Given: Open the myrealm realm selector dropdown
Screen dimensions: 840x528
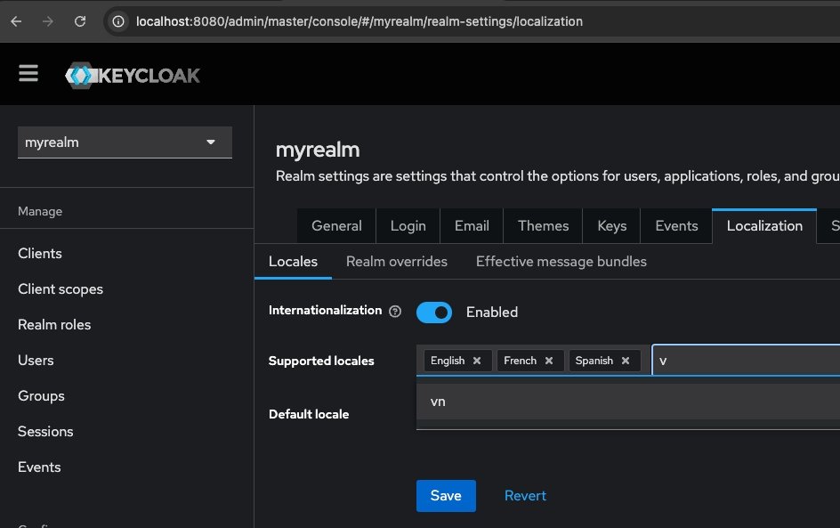Looking at the screenshot, I should point(125,142).
